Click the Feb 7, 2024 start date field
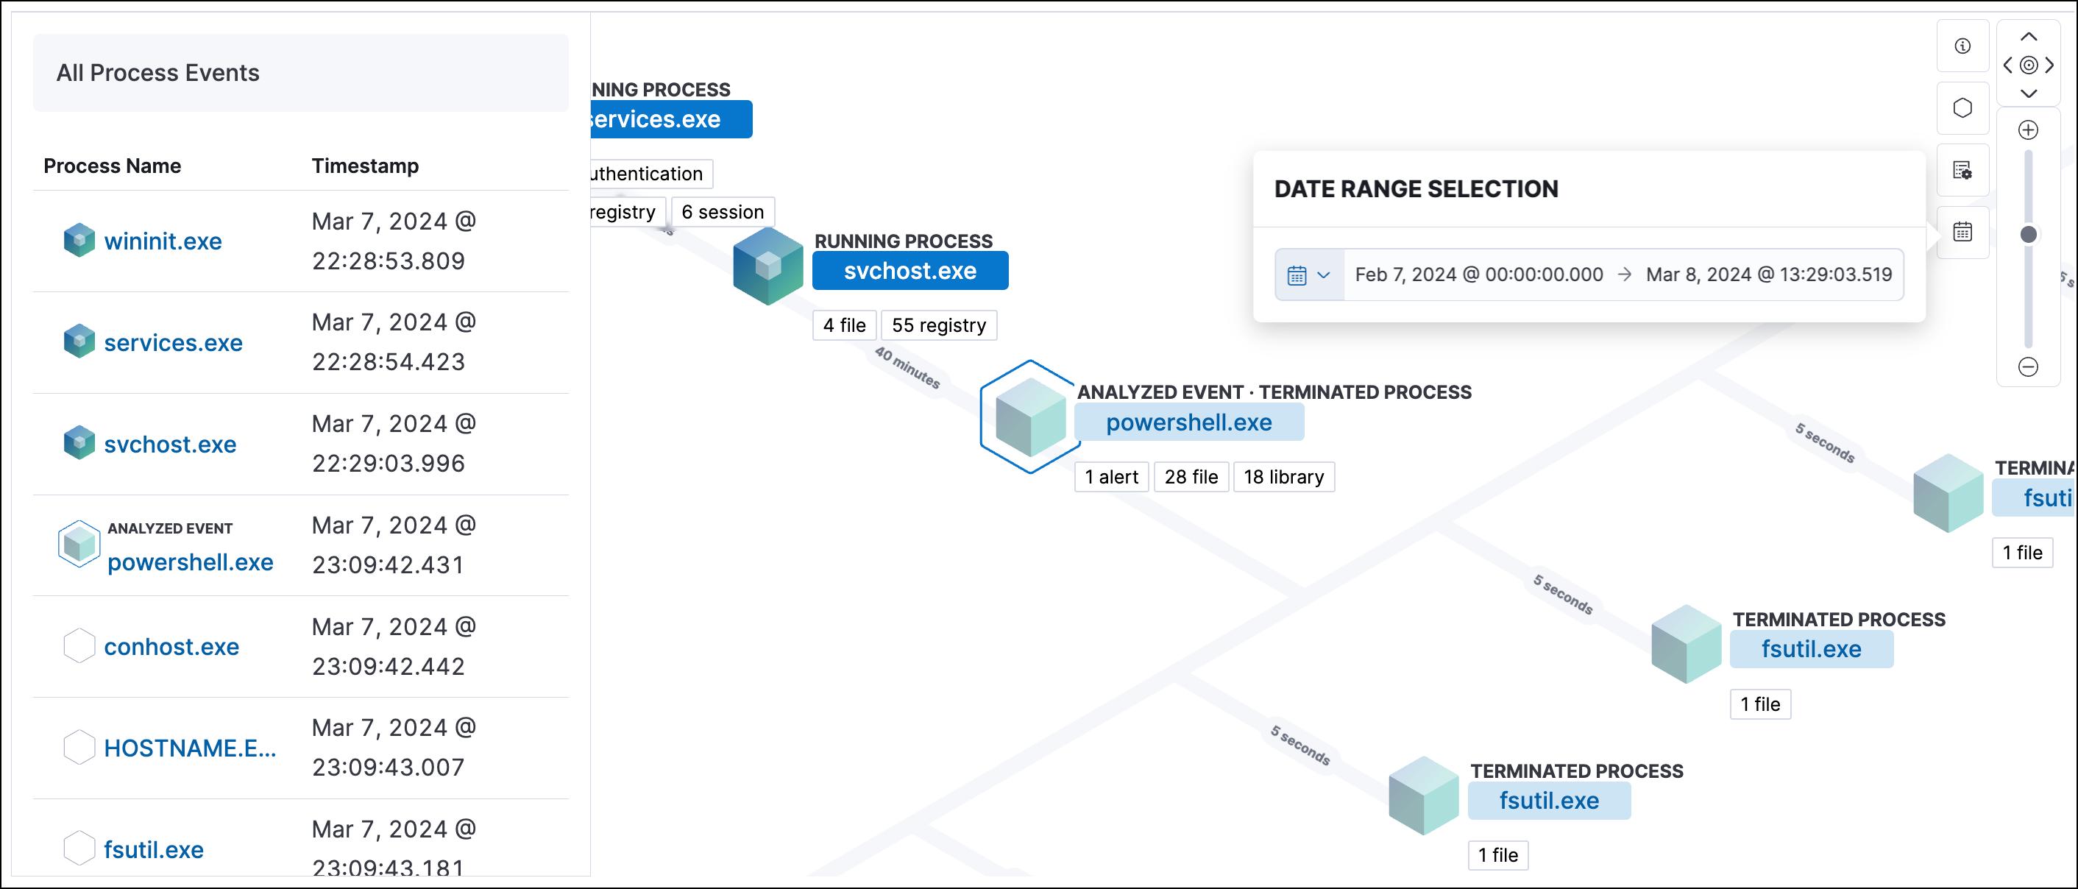This screenshot has width=2078, height=889. [x=1478, y=275]
